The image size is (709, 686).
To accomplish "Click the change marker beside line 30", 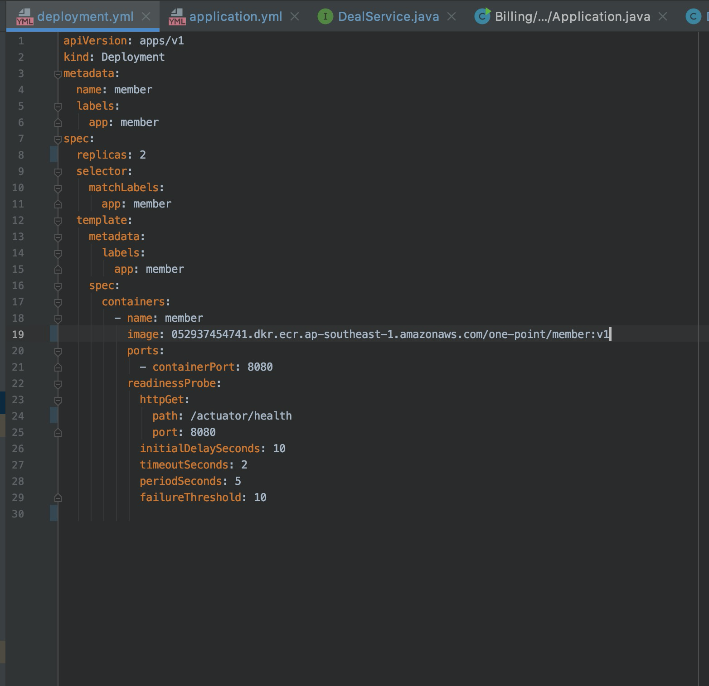I will pyautogui.click(x=53, y=513).
